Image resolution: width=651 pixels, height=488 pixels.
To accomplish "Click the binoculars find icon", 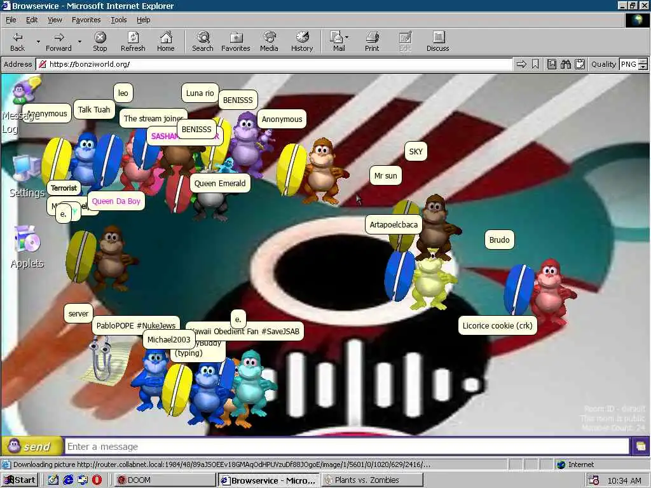I will (565, 64).
